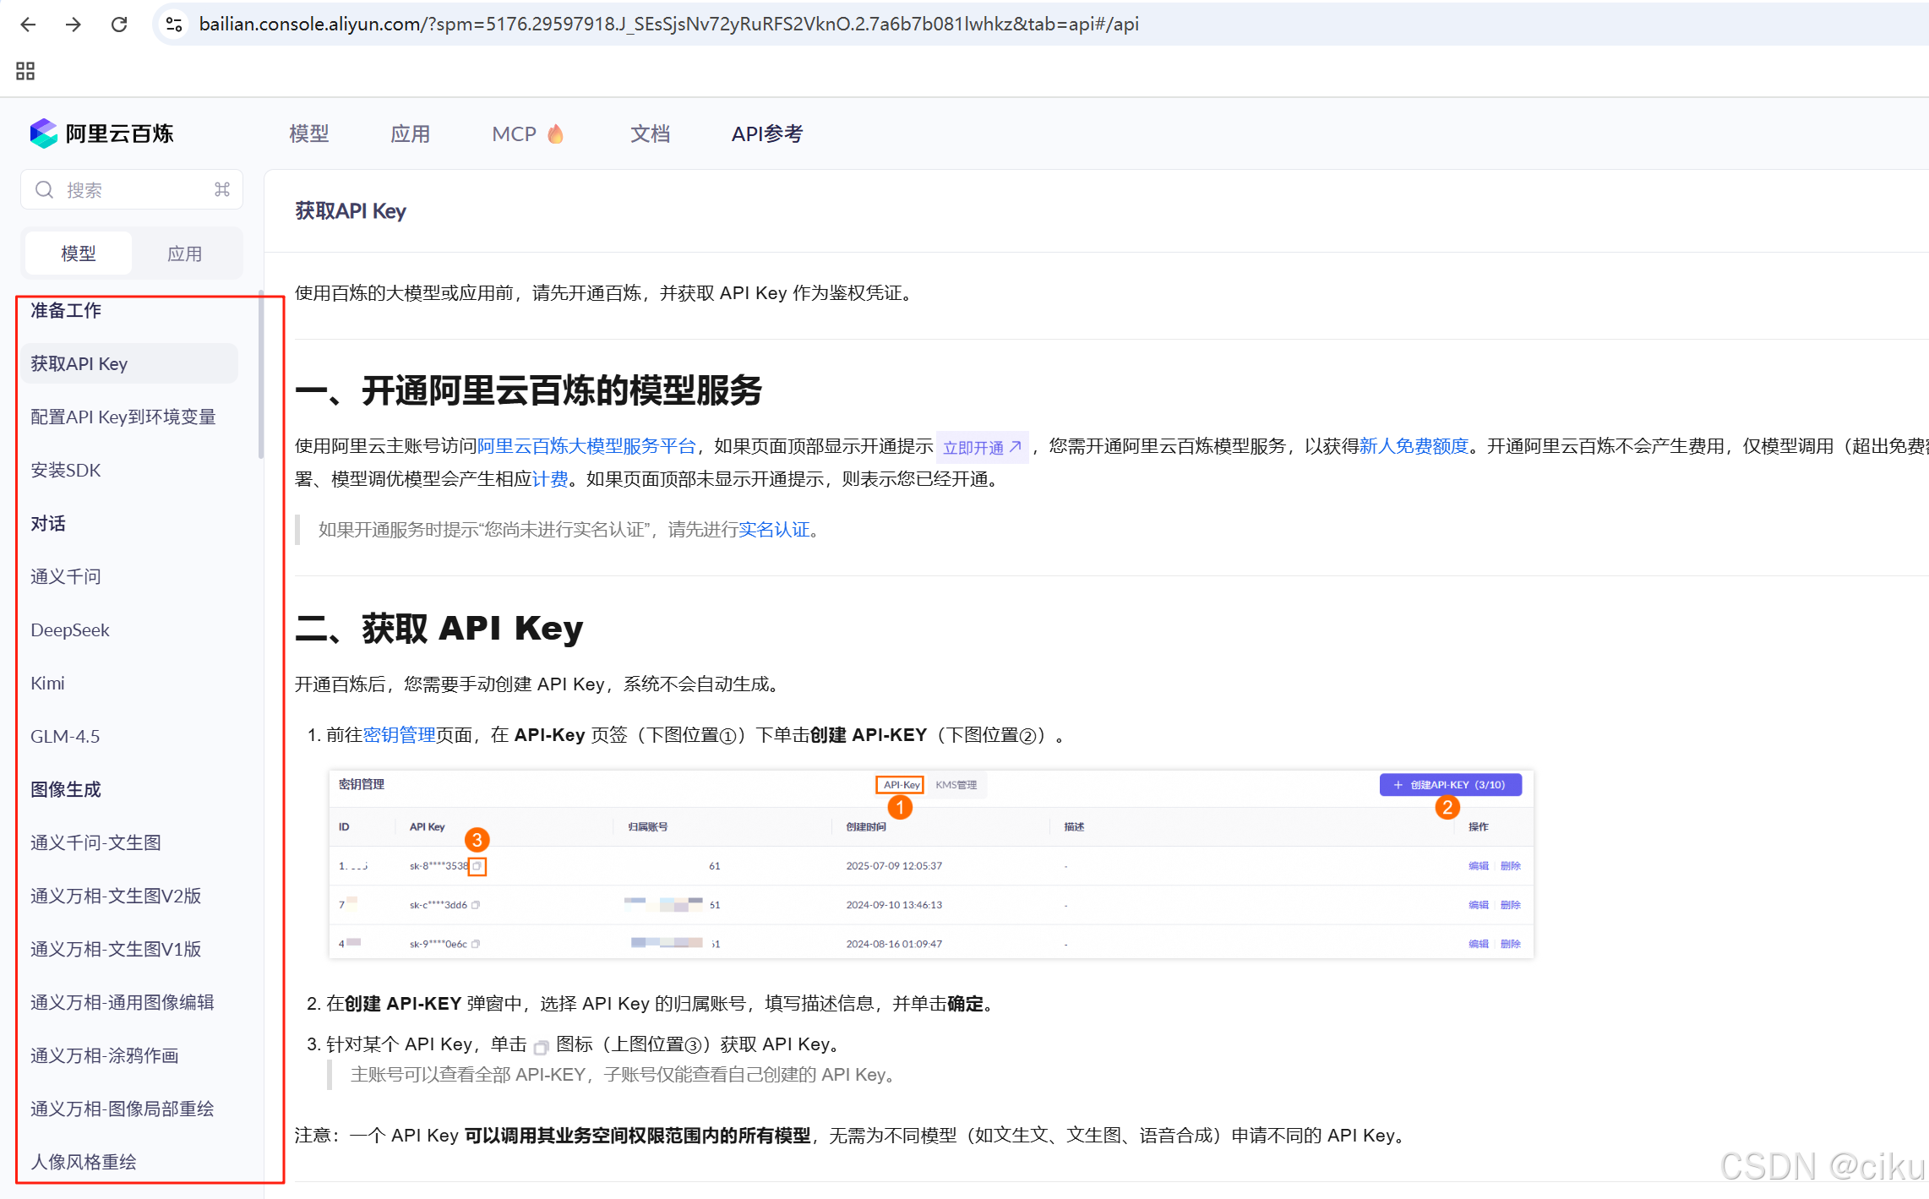
Task: Follow the 计费 link
Action: click(550, 479)
